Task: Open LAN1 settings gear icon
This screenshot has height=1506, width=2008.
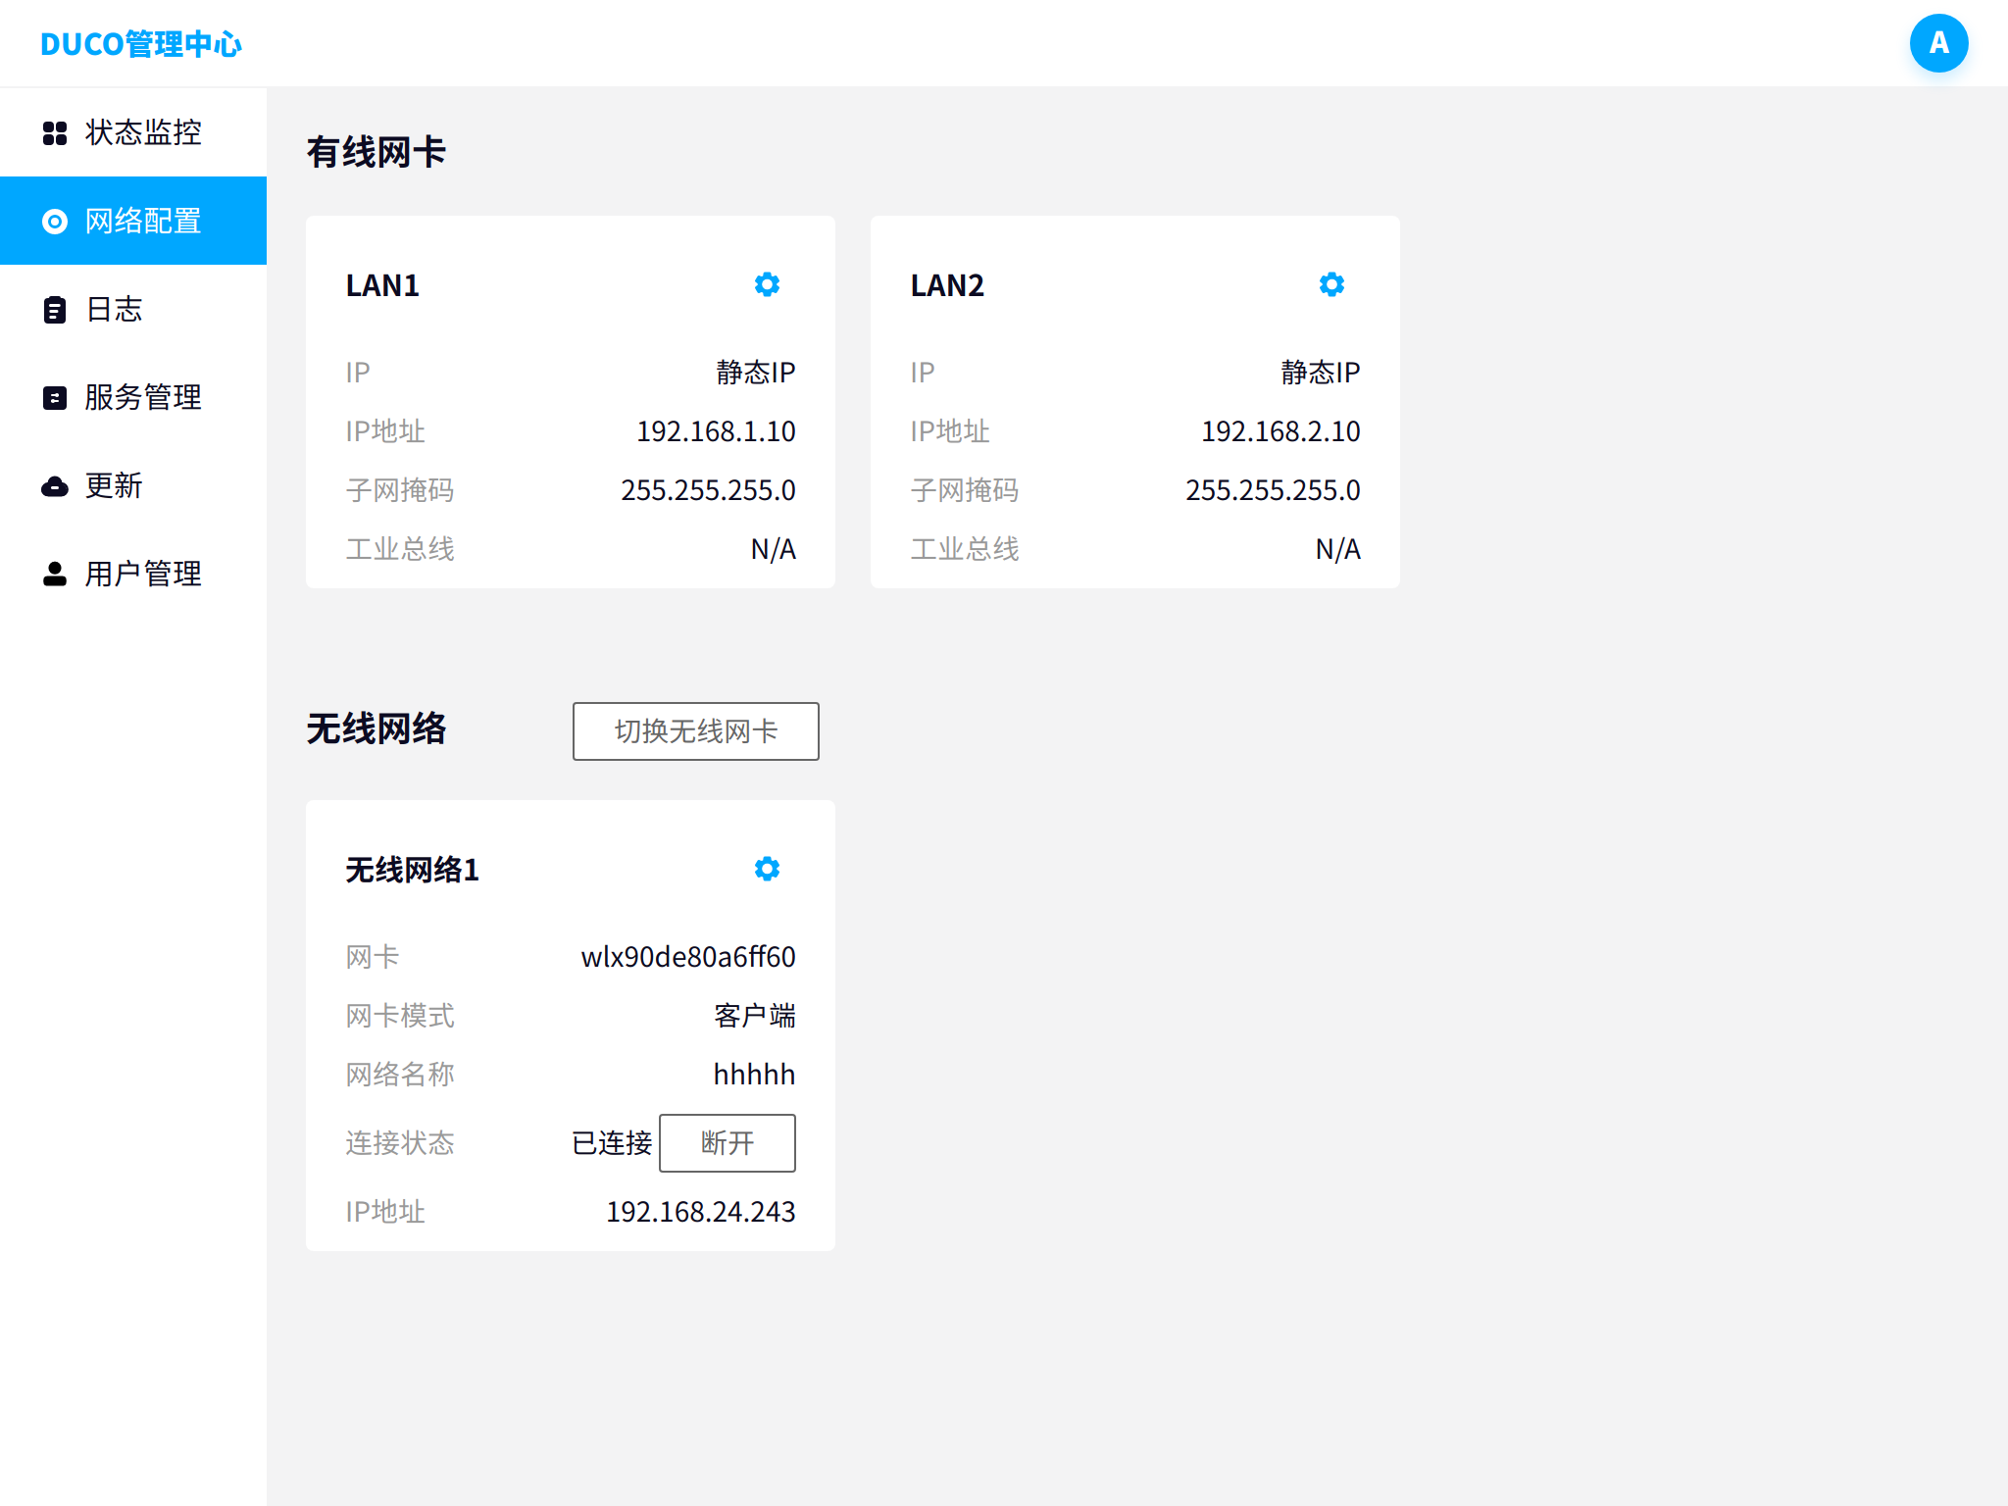Action: pos(767,284)
